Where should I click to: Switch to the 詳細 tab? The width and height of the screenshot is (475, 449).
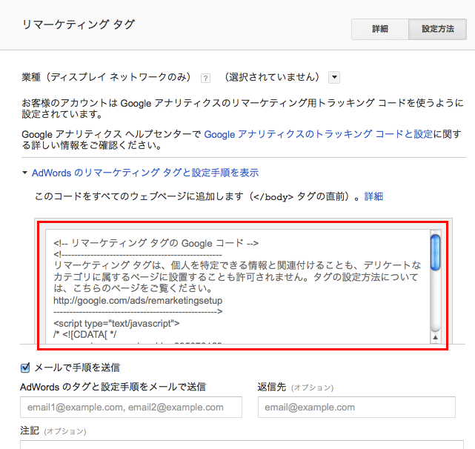[380, 29]
